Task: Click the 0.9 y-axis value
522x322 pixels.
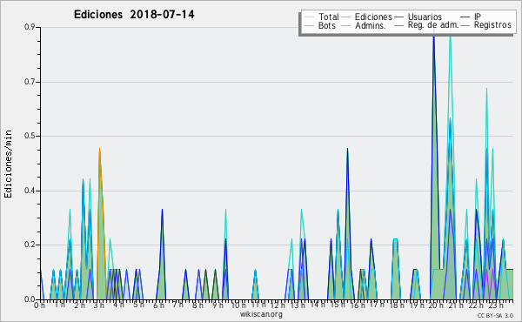Action: 30,27
